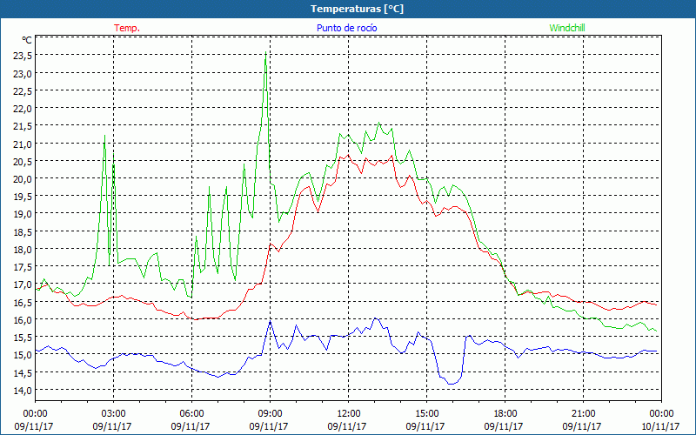Click the 21:00 time axis label
Screen dimensions: 696x435
[583, 413]
